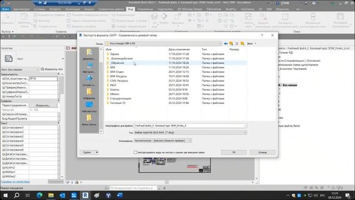
Task: Open File Explorer from the taskbar
Action: 51,195
